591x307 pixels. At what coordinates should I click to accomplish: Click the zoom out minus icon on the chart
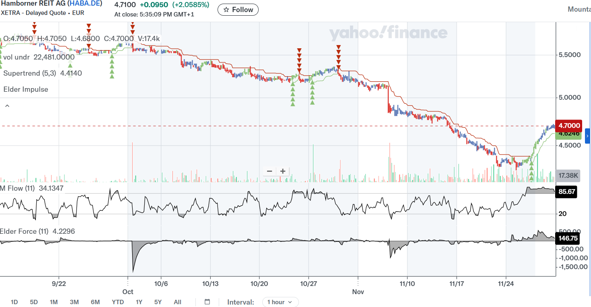[x=269, y=171]
